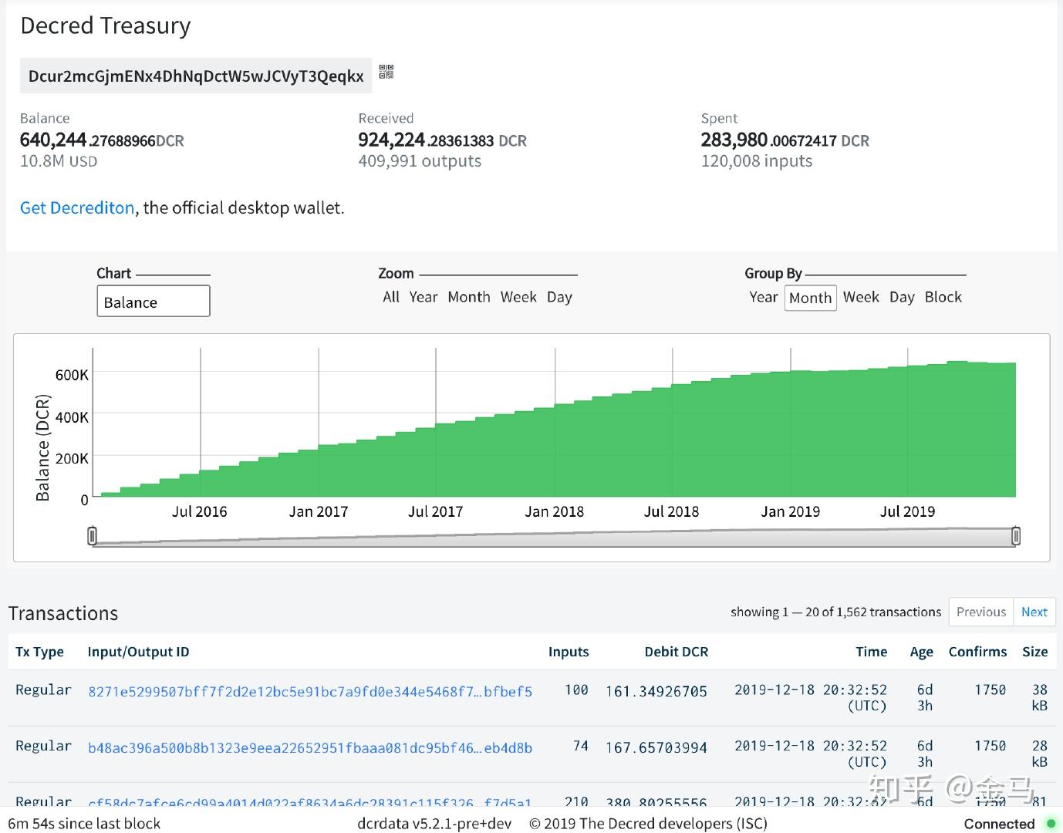
Task: Open transaction b48ac396a500b8b1323e9eea2265...
Action: pyautogui.click(x=310, y=747)
